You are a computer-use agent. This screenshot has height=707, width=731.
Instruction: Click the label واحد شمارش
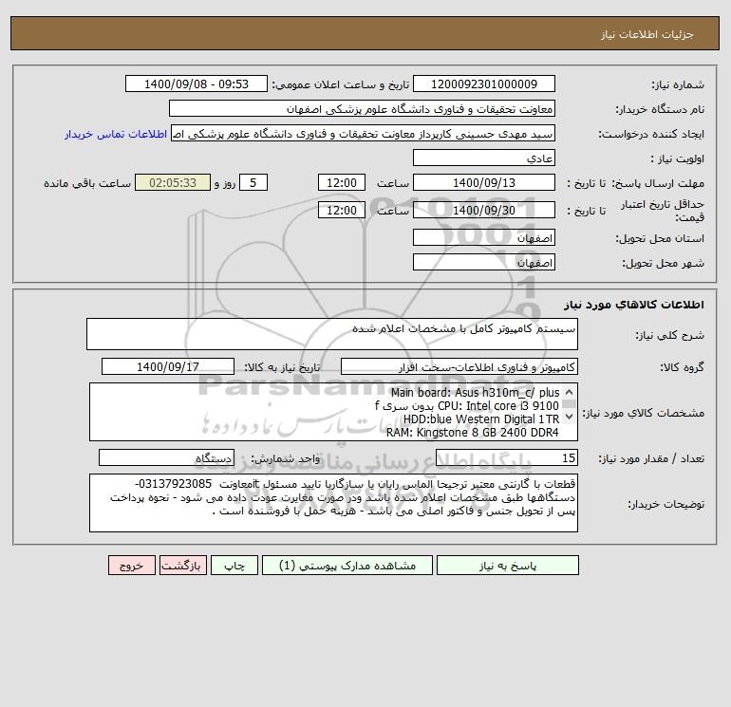click(286, 458)
